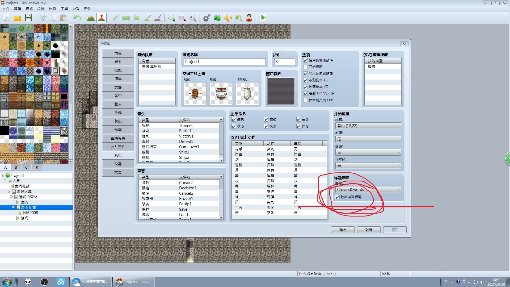This screenshot has width=510, height=287.
Task: Click the 飞空艇 vehicle image thumbnail
Action: (x=247, y=94)
